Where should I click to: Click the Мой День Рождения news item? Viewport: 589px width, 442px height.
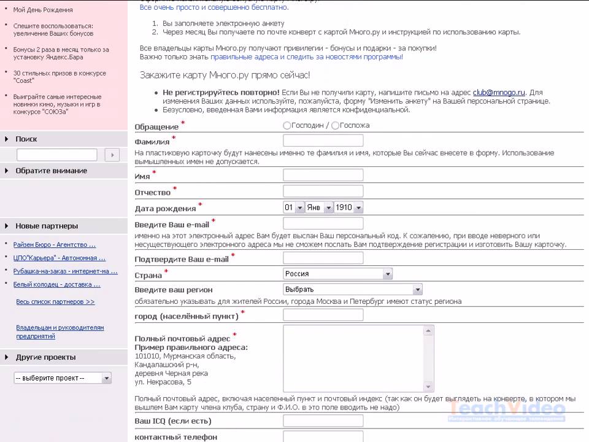click(x=43, y=10)
